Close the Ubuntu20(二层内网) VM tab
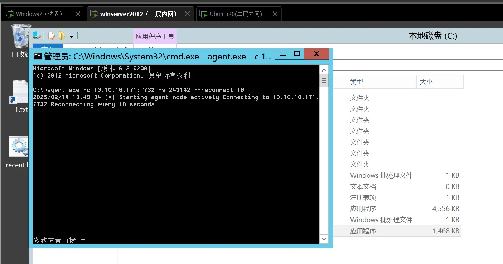This screenshot has width=503, height=264. tap(275, 14)
